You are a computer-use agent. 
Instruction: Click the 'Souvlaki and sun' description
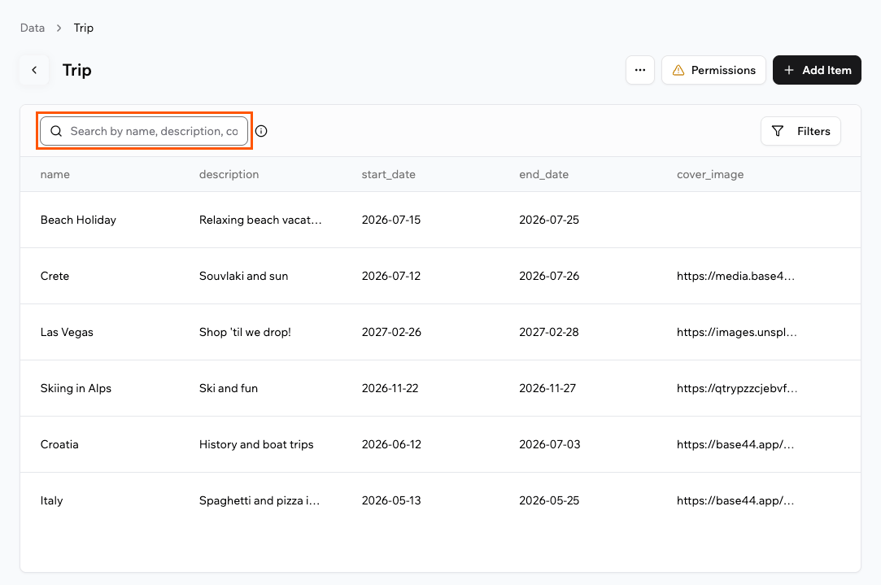click(243, 276)
